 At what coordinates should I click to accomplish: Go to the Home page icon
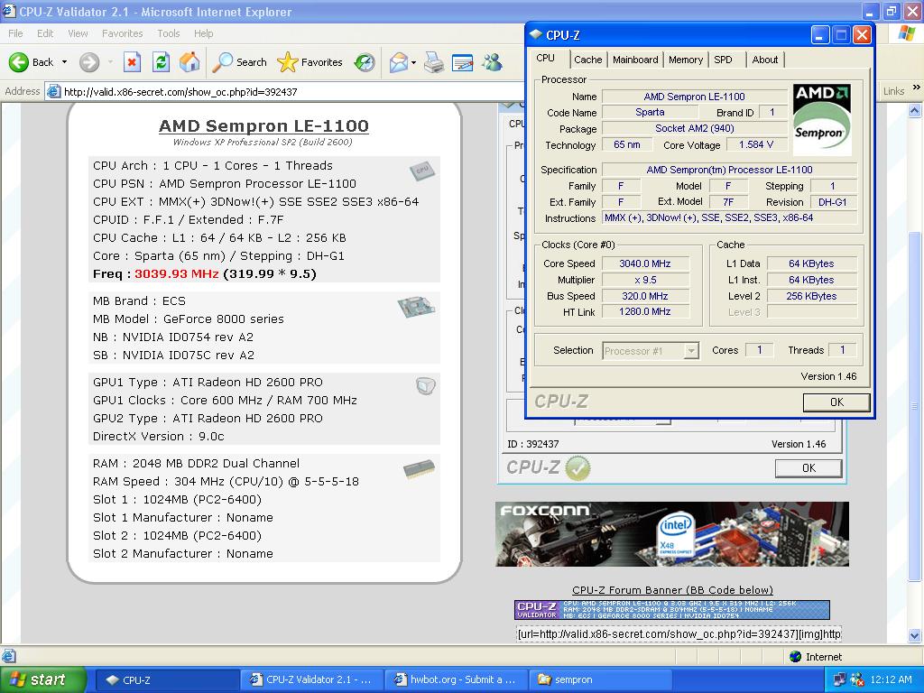click(x=189, y=62)
